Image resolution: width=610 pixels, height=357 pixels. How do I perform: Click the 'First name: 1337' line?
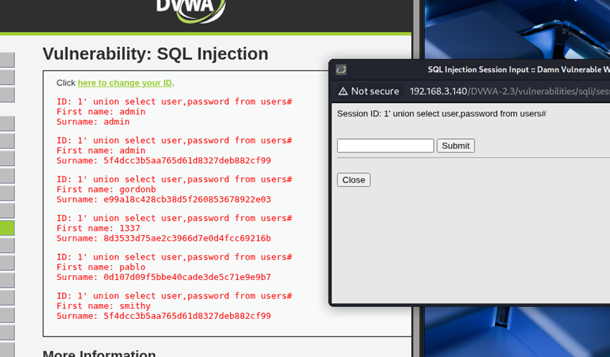[98, 228]
